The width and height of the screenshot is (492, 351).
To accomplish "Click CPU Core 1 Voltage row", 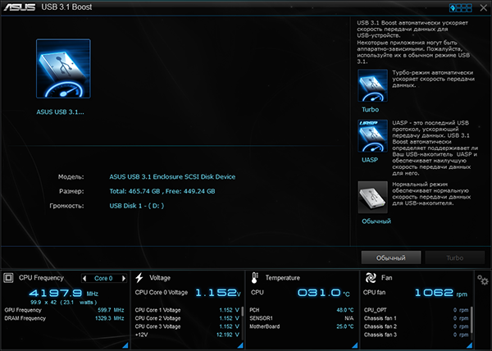I will click(x=187, y=310).
